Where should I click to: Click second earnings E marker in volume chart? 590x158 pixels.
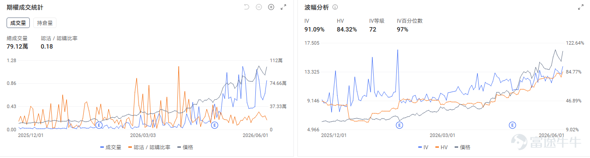(215, 125)
